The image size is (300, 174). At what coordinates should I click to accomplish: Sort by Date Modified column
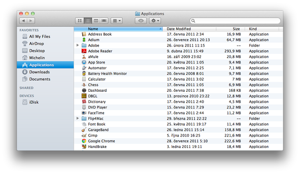190,29
